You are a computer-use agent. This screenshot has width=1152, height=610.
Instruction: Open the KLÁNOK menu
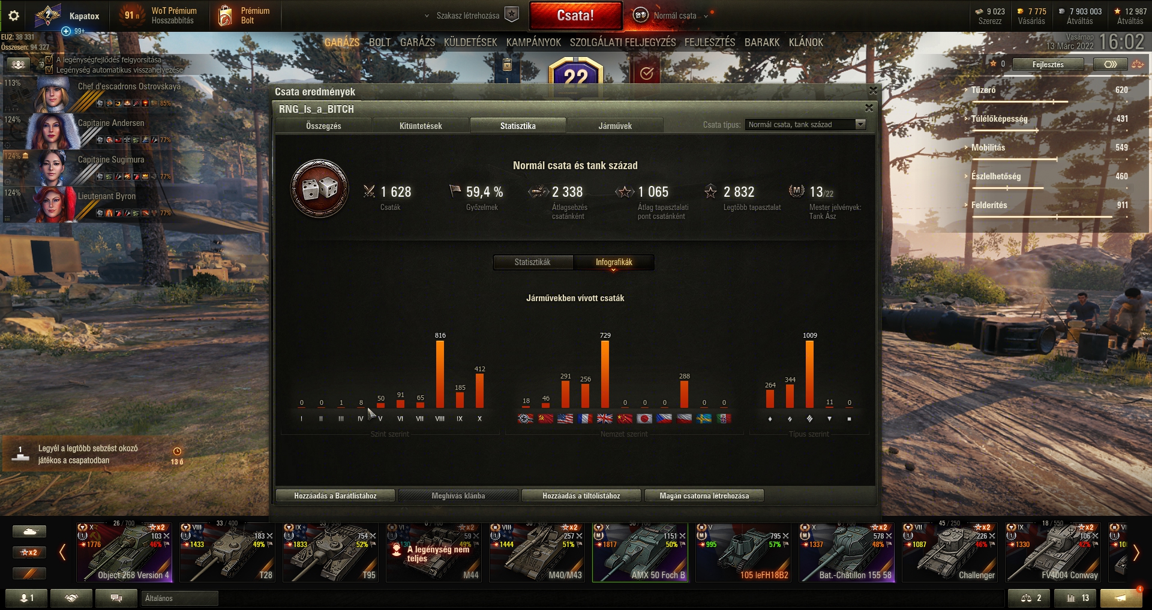[806, 43]
